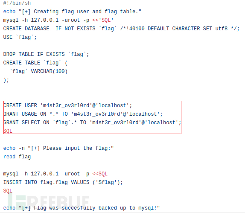This screenshot has height=213, width=245.
Task: Click the GRANT USAGE ON *.* line
Action: pyautogui.click(x=83, y=114)
